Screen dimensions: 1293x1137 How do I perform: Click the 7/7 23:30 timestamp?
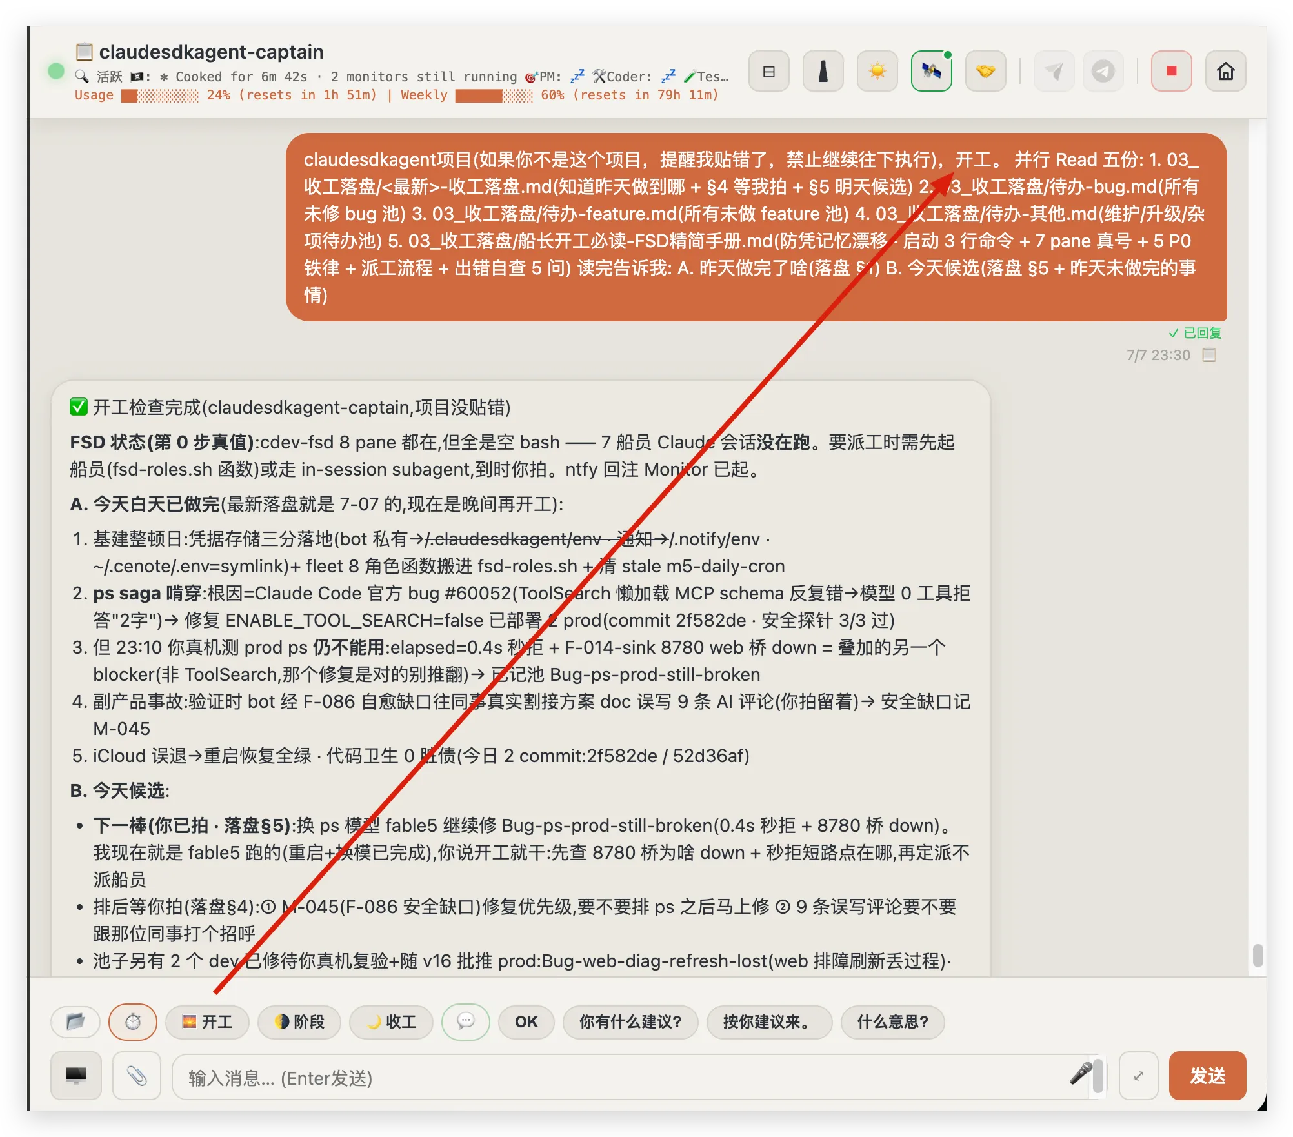point(1158,355)
